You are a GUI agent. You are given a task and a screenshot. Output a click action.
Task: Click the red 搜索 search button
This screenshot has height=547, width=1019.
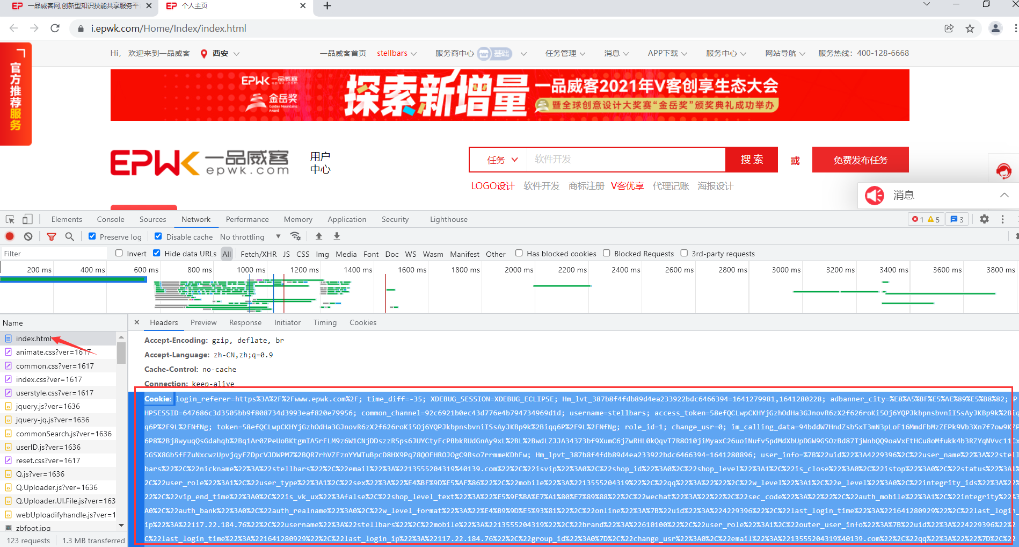coord(752,160)
